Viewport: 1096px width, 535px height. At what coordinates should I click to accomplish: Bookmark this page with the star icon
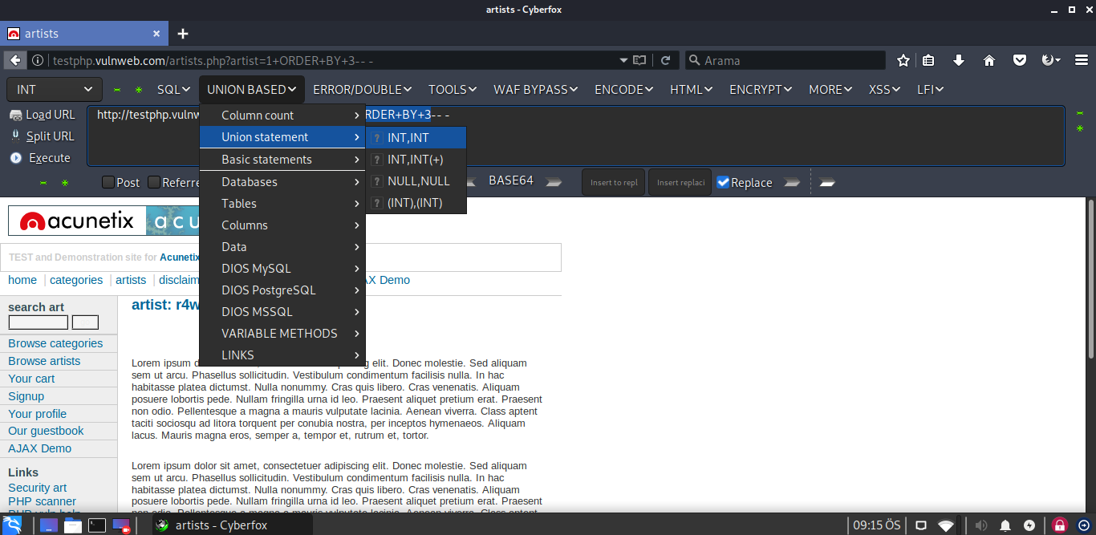pos(903,61)
